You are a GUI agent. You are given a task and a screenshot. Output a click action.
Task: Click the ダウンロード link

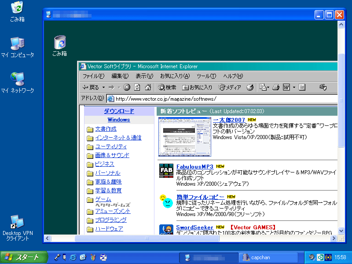coord(119,111)
